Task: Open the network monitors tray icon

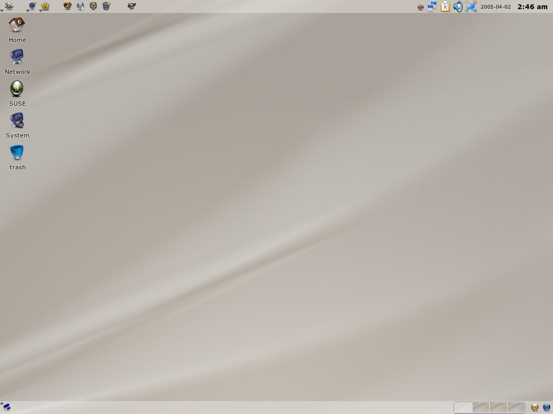Action: (x=432, y=6)
